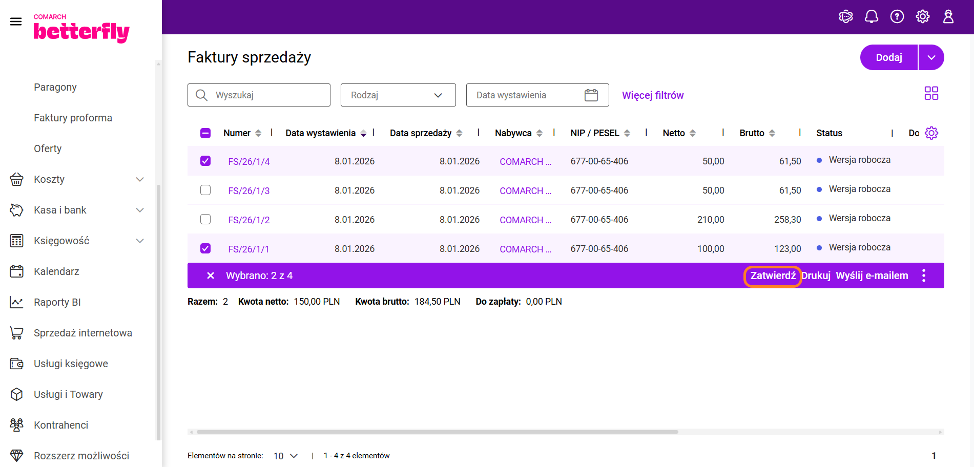
Task: Open settings gear in top bar
Action: click(x=922, y=17)
